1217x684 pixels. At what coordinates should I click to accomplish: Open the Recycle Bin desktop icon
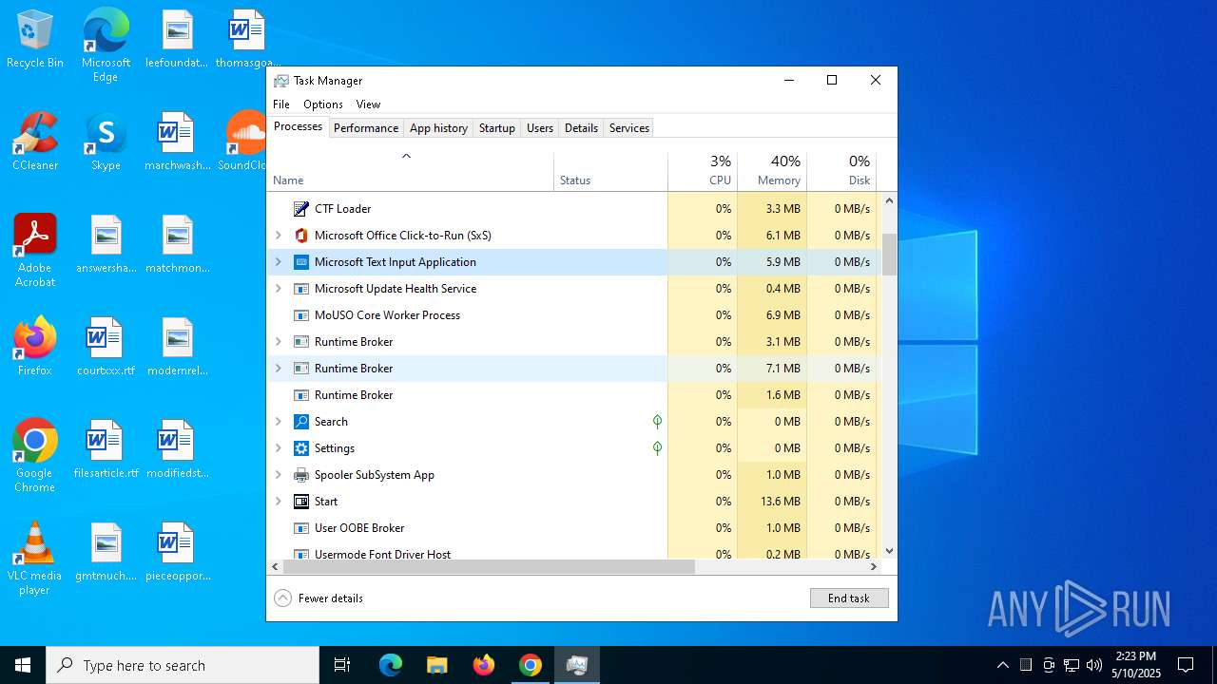[35, 39]
